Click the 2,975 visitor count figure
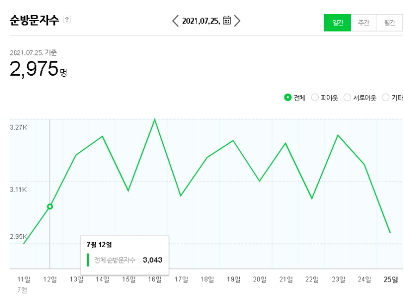404x301 pixels. click(x=34, y=69)
